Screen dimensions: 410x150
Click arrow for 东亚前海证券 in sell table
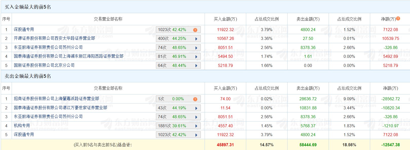[196, 117]
